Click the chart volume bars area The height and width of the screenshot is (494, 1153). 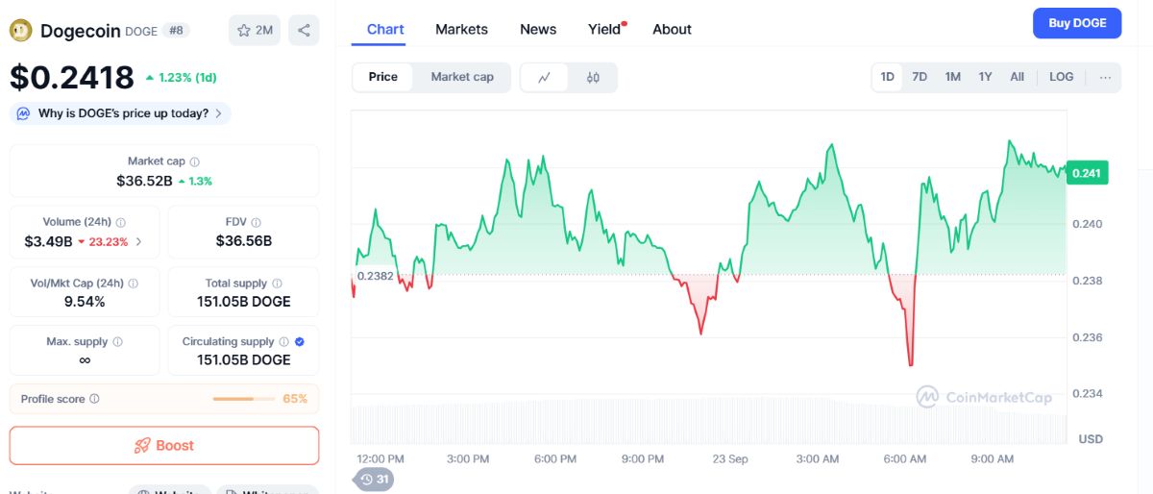tap(709, 423)
